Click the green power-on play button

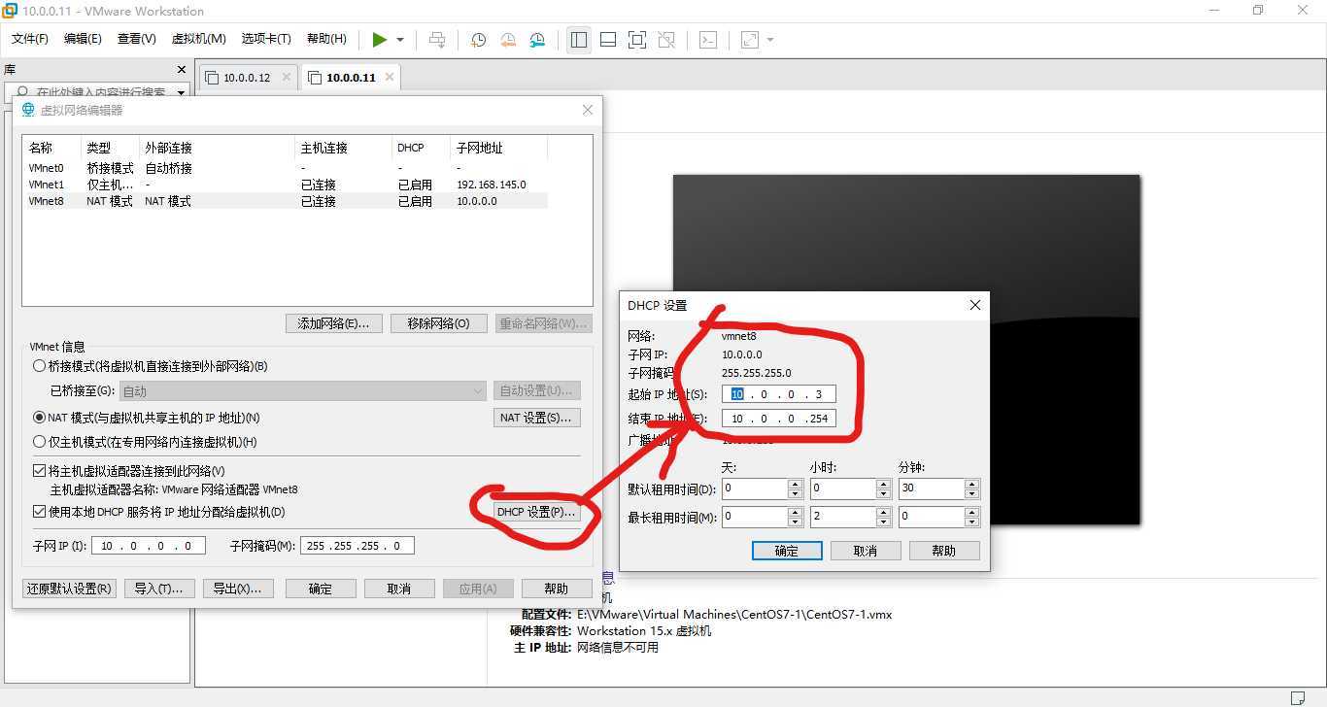coord(380,40)
